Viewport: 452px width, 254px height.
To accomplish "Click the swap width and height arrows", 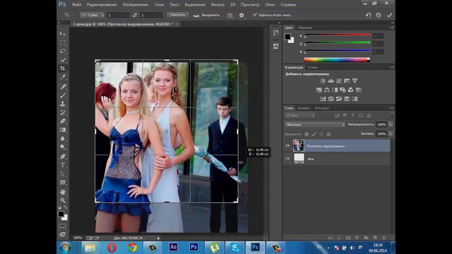I will click(x=135, y=15).
